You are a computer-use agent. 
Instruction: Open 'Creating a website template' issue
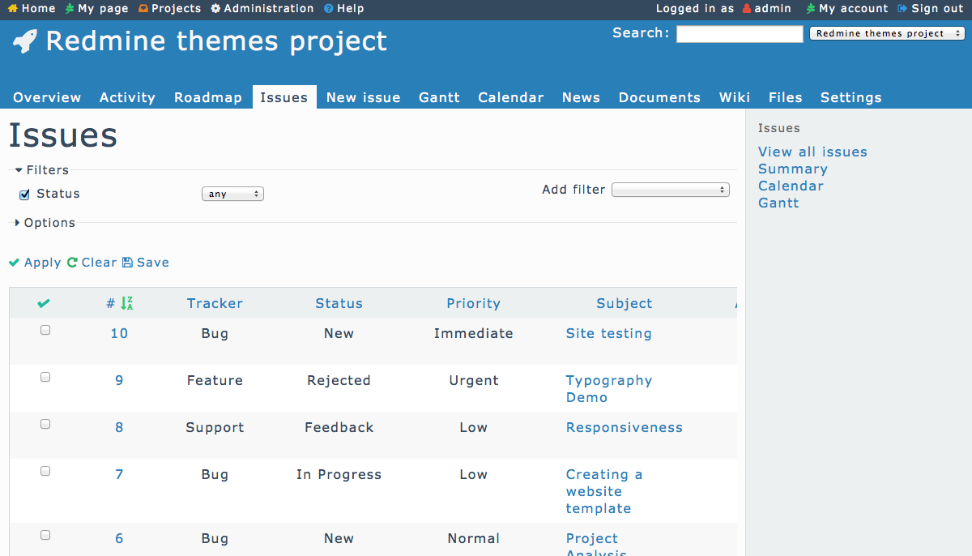604,491
